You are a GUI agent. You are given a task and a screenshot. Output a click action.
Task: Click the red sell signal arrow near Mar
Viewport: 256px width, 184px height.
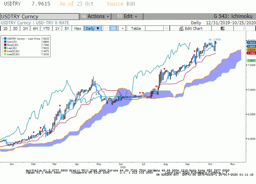pyautogui.click(x=60, y=106)
